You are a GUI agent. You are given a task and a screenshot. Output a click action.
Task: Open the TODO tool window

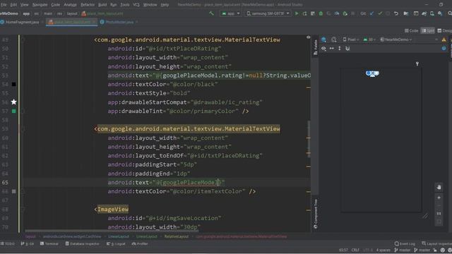tap(8, 243)
